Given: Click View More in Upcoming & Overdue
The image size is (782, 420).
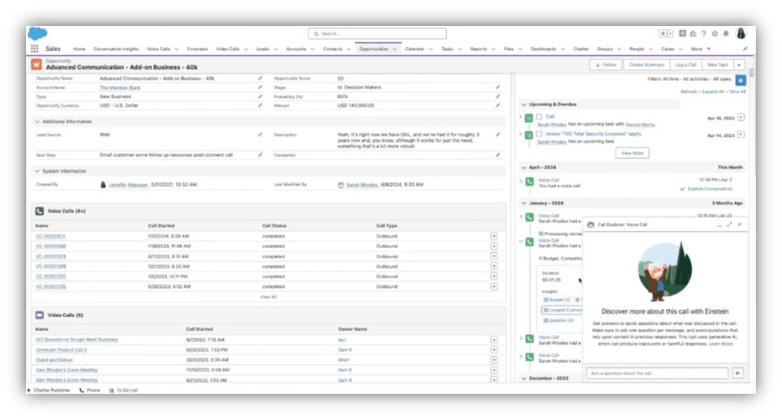Looking at the screenshot, I should coord(632,153).
